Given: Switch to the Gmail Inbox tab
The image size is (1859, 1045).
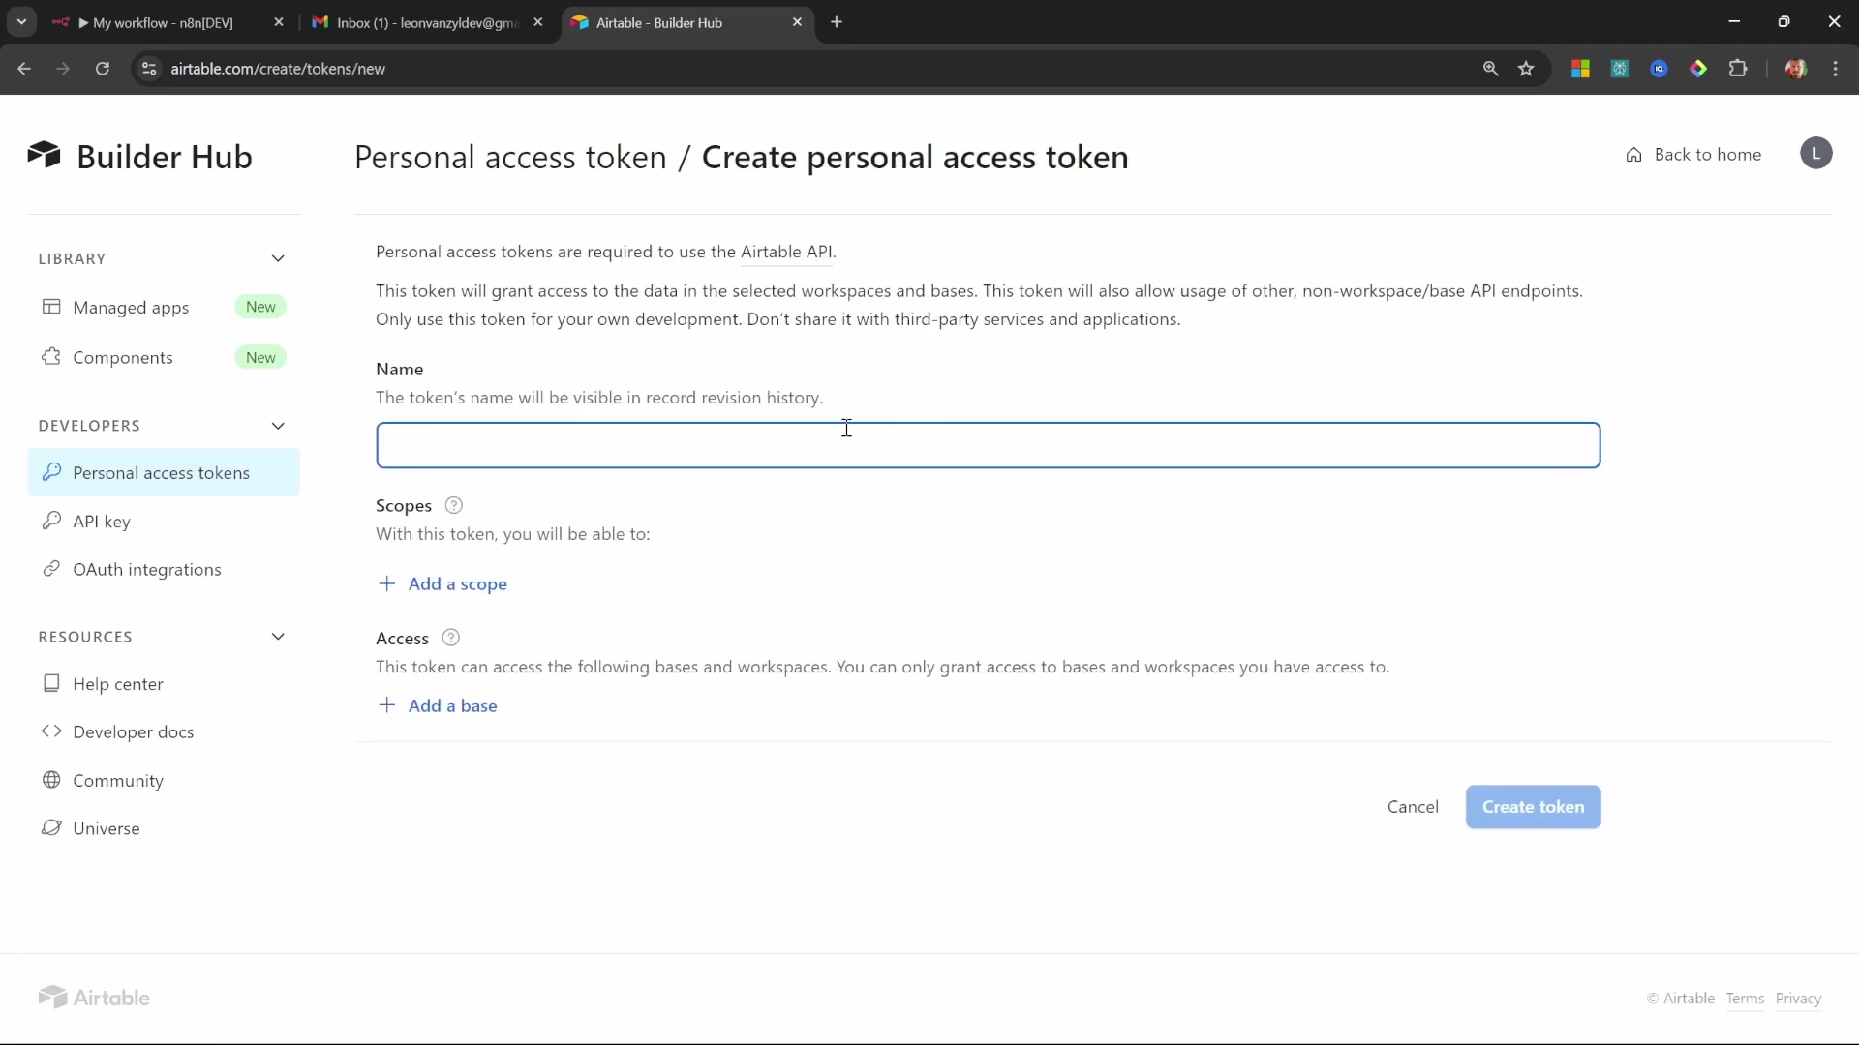Looking at the screenshot, I should [x=426, y=22].
